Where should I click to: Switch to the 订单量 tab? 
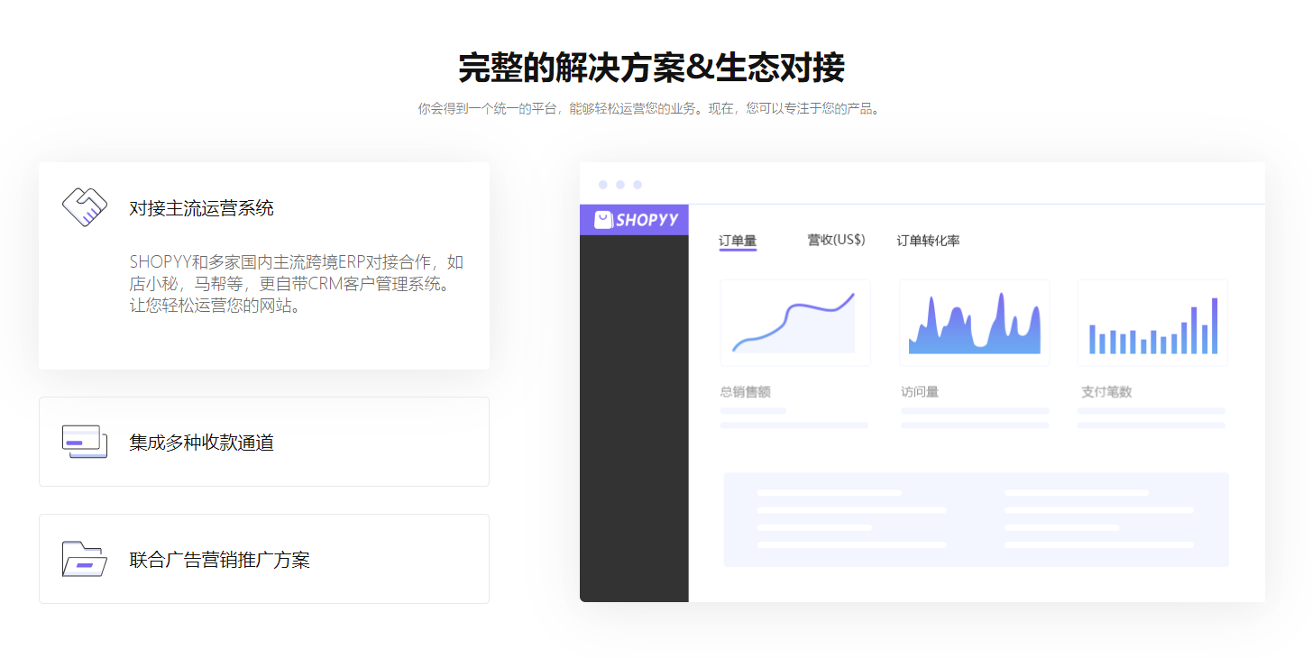737,240
